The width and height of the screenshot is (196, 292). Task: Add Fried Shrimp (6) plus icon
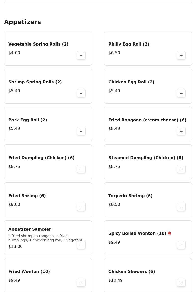[x=81, y=207]
